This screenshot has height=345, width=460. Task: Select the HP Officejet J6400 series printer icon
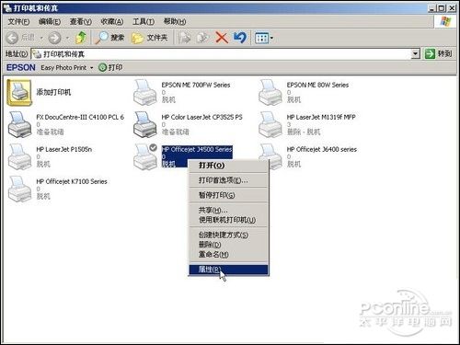coord(270,156)
